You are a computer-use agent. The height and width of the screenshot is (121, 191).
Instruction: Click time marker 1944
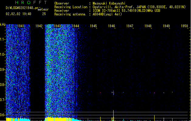tap(76, 26)
